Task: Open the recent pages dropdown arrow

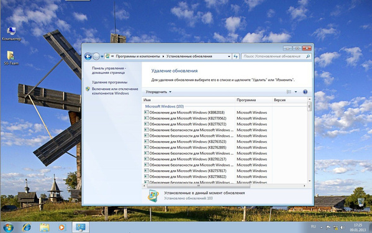Action: [102, 57]
